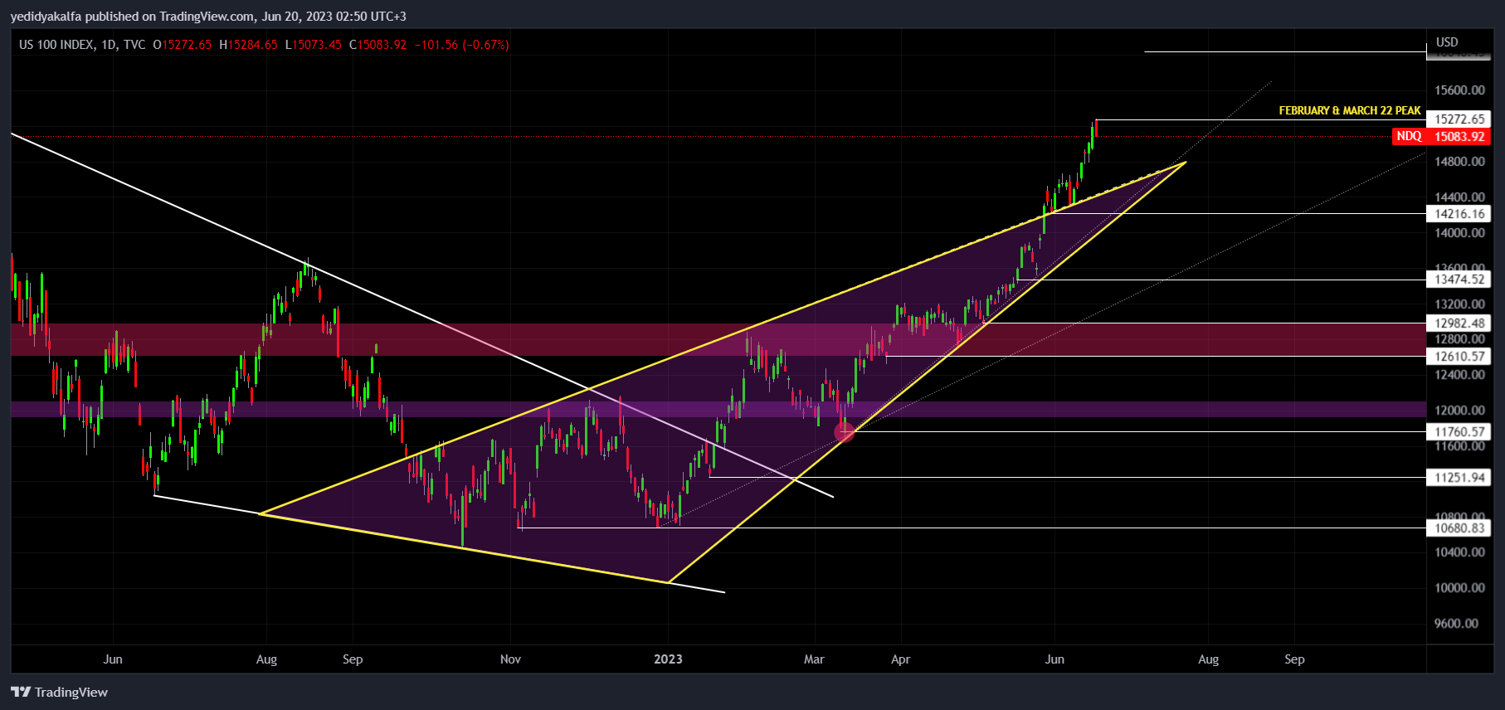
Task: Click the 10000.00 axis tick
Action: coord(1459,588)
